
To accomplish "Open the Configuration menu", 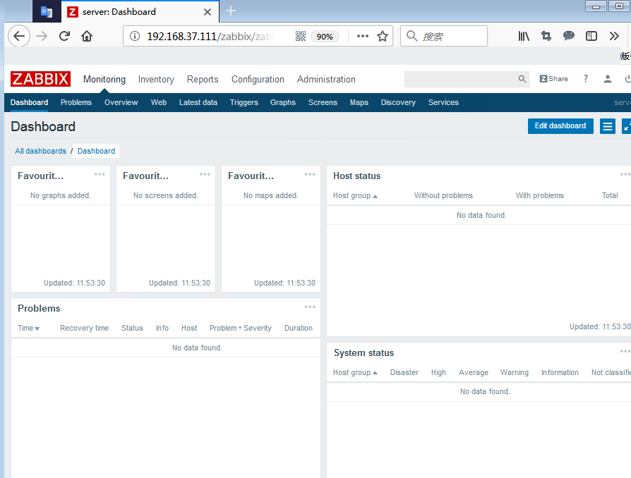I will point(258,80).
